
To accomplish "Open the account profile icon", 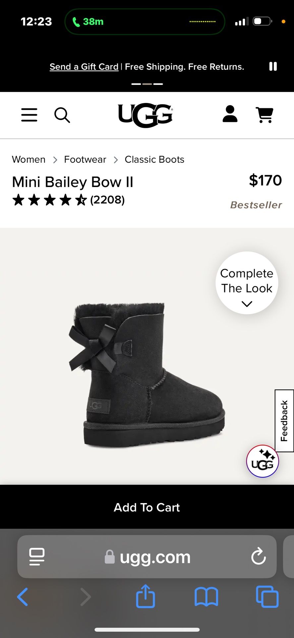I will [230, 114].
